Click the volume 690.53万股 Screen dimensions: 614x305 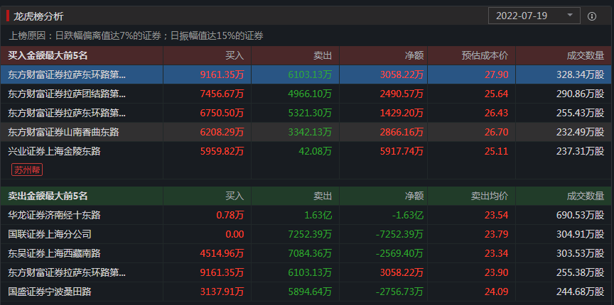click(x=581, y=215)
